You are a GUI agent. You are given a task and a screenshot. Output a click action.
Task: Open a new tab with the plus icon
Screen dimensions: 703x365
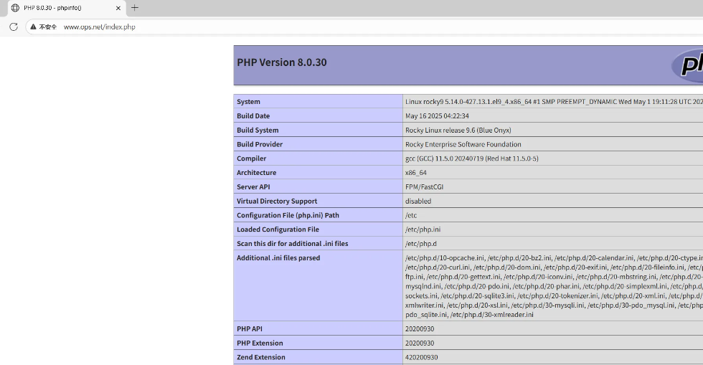coord(134,8)
